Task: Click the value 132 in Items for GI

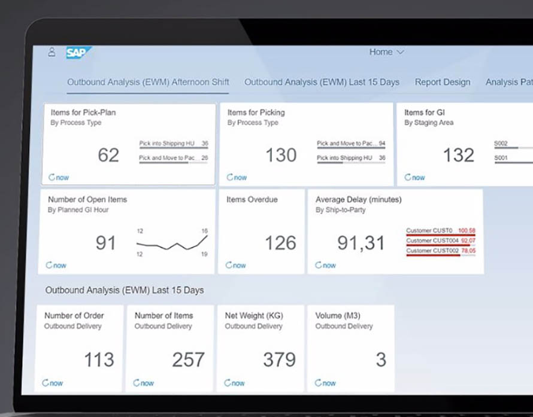Action: point(459,155)
